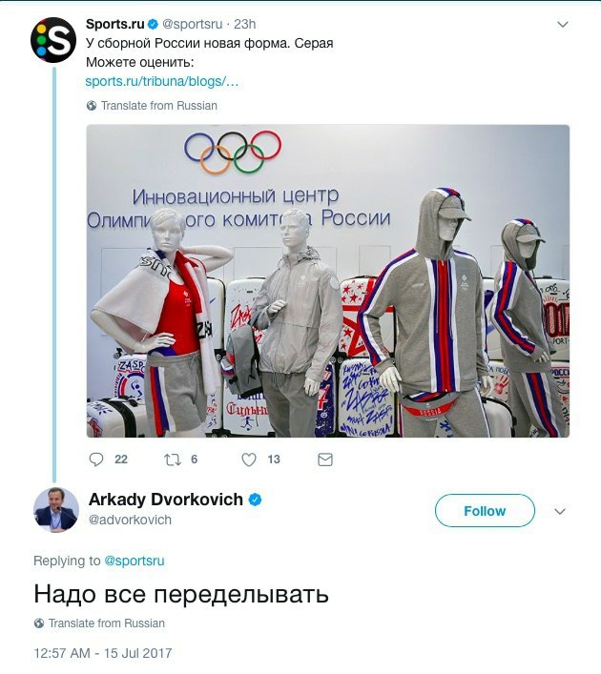Click globe icon beside reply's translate link
This screenshot has width=601, height=674.
point(39,623)
